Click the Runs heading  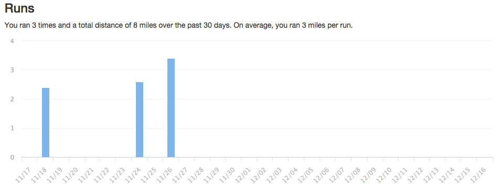coord(19,8)
